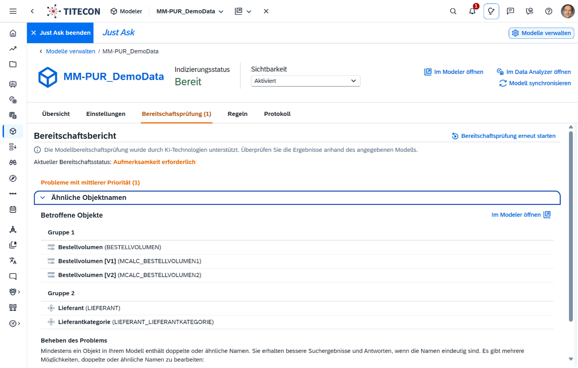Screen dimensions: 578x368
Task: Collapse the Ähnliche Objektnamen section
Action: click(x=297, y=198)
